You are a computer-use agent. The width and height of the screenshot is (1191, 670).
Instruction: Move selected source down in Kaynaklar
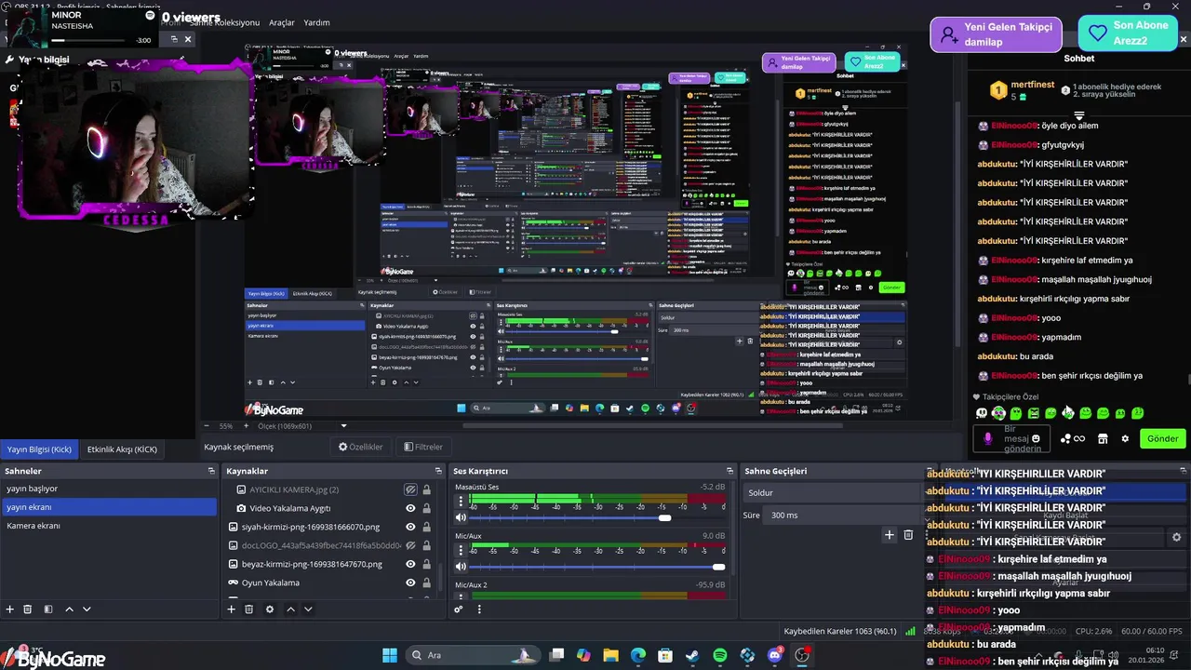pos(308,610)
